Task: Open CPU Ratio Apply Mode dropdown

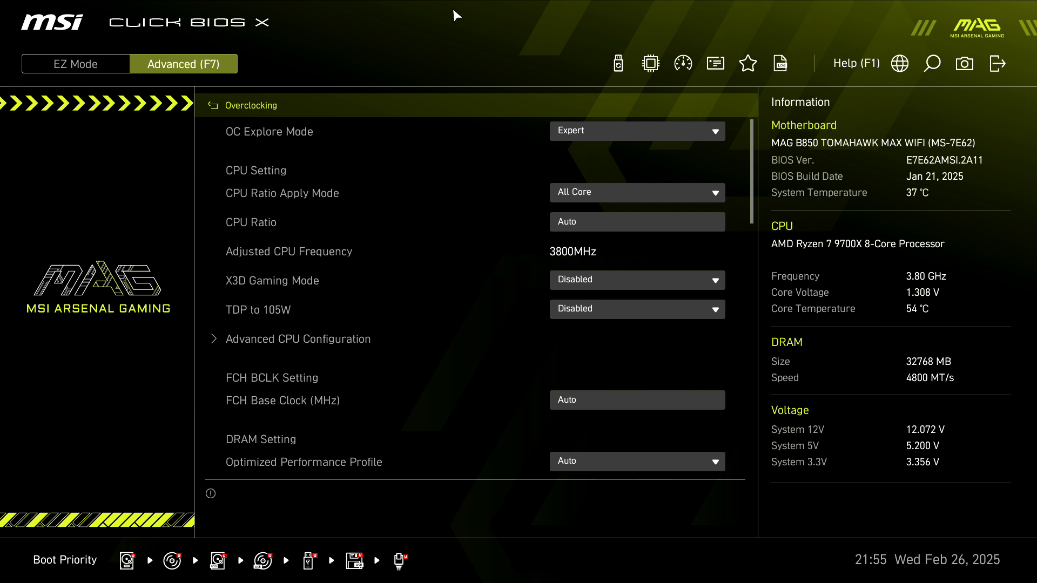Action: (x=637, y=193)
